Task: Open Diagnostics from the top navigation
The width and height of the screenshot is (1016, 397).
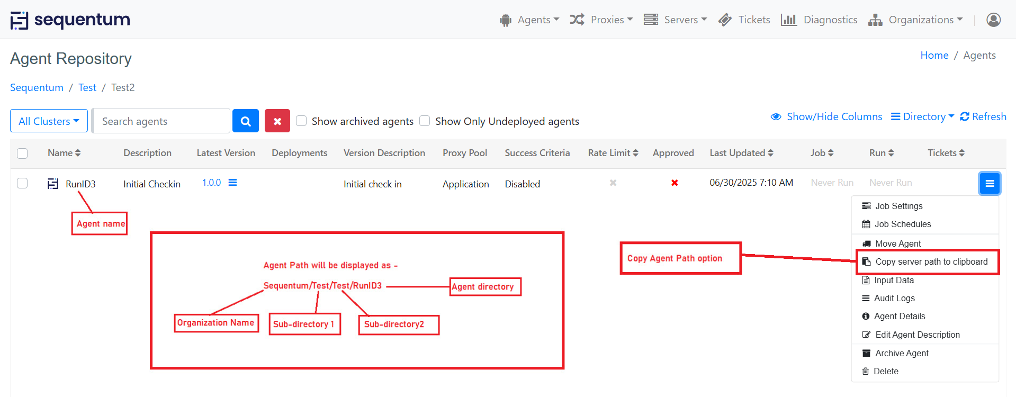Action: point(819,20)
